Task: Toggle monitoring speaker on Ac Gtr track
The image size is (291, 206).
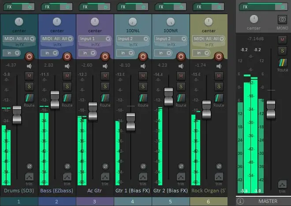Action: [x=105, y=66]
